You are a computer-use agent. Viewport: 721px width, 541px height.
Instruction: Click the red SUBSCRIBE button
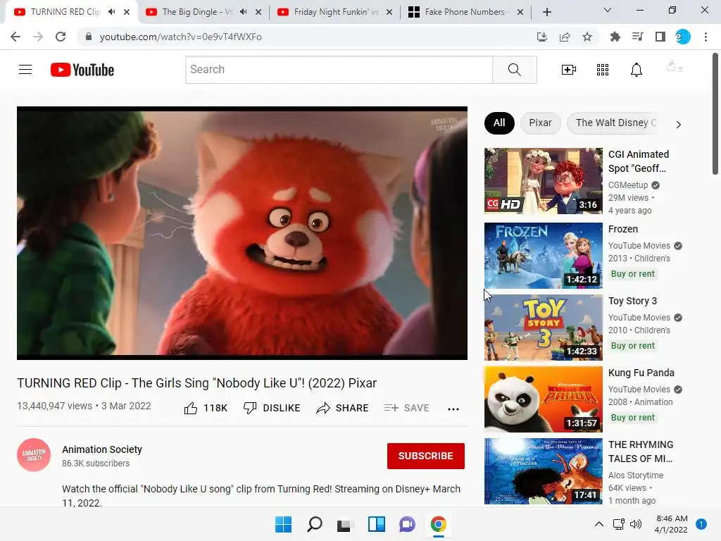pos(426,456)
